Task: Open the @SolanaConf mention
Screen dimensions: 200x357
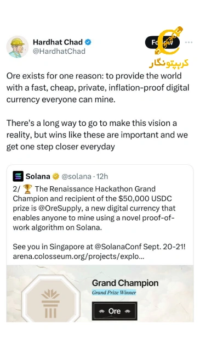Action: click(x=117, y=247)
